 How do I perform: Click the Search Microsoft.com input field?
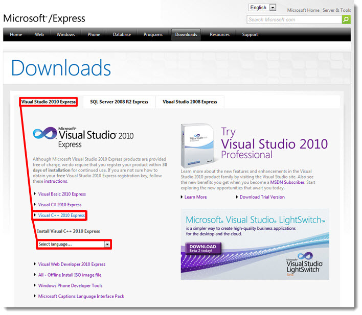pos(295,19)
